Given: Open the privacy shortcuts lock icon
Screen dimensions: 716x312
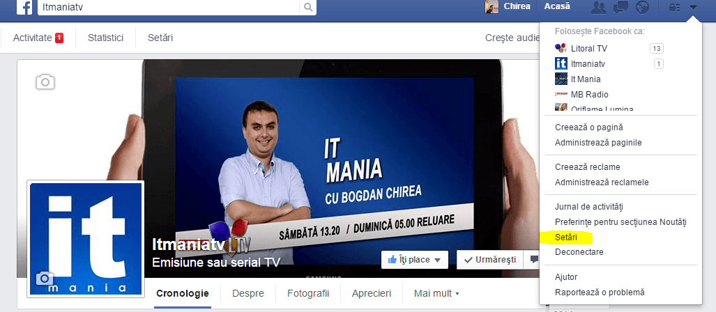Looking at the screenshot, I should pyautogui.click(x=673, y=8).
